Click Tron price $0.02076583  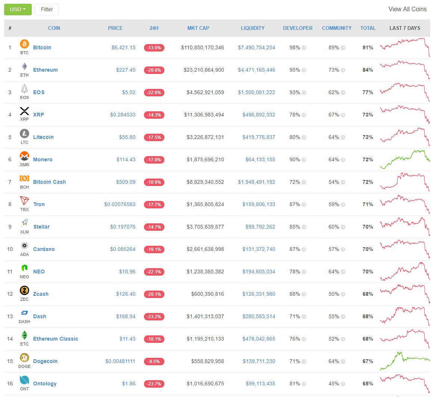(120, 204)
